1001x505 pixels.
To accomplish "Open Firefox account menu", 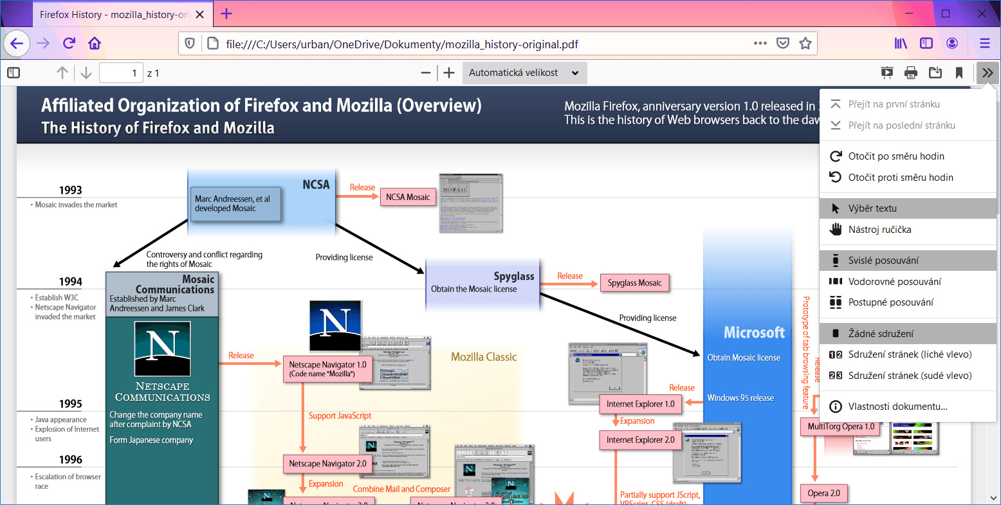I will tap(952, 44).
